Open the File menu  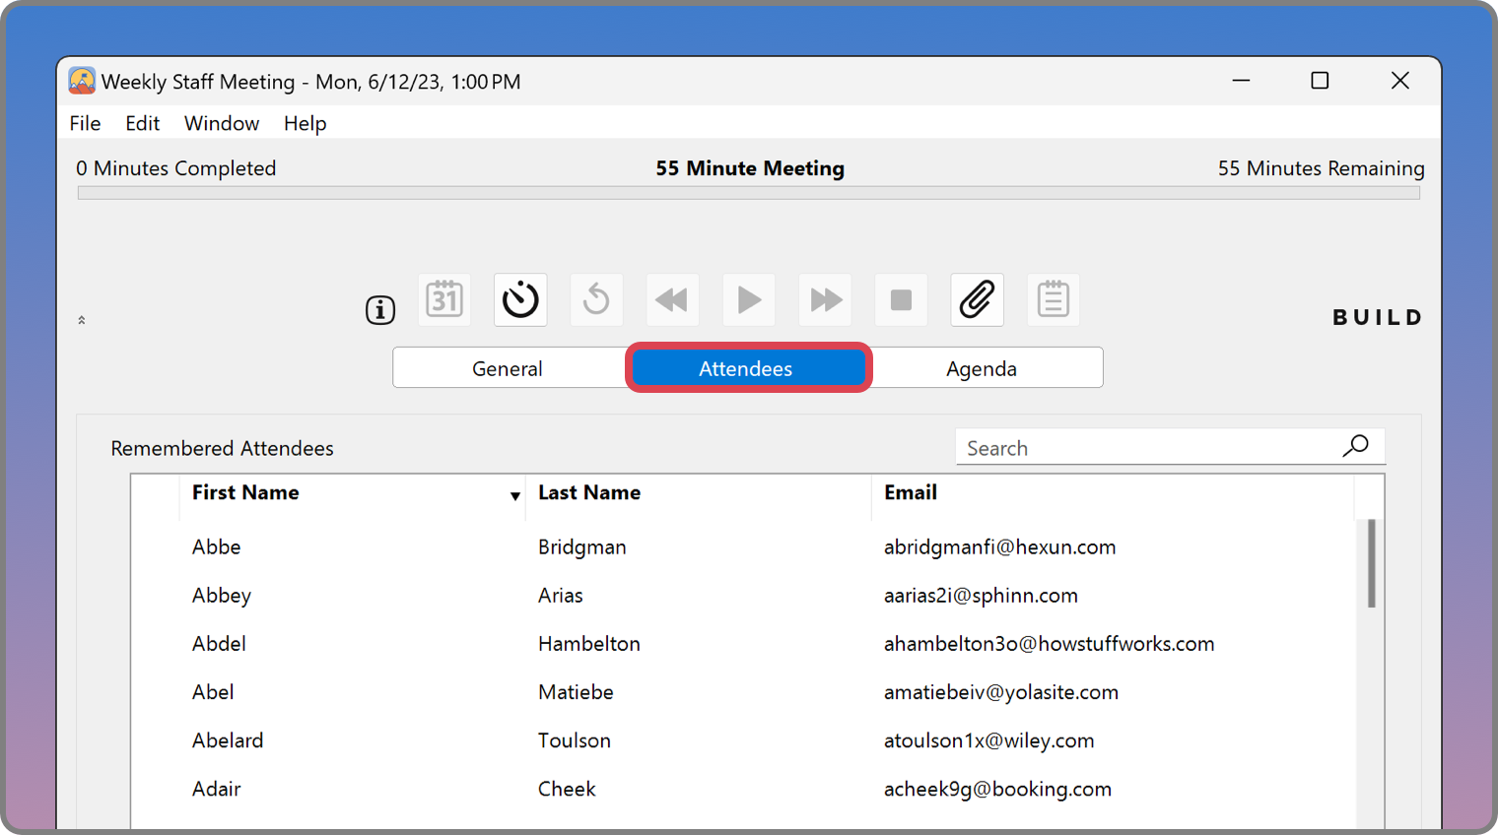[x=85, y=123]
